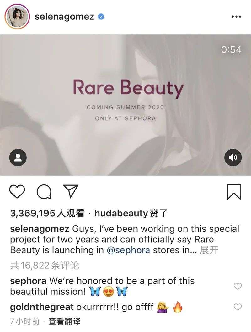Show tagged people in the video
Image resolution: width=251 pixels, height=332 pixels.
(18, 157)
